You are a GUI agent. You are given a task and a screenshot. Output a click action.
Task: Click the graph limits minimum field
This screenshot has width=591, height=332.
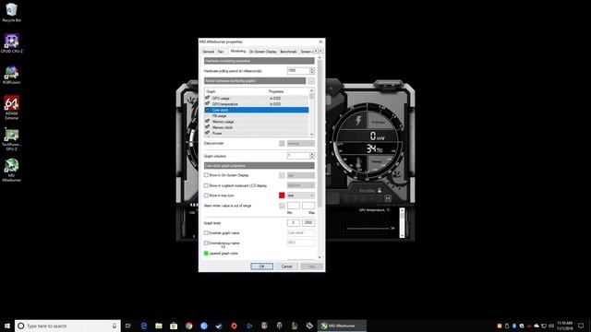294,223
